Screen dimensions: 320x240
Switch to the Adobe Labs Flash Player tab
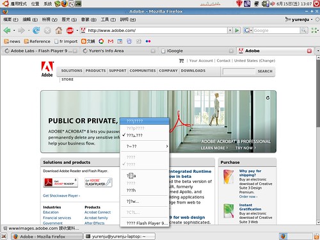tap(40, 51)
